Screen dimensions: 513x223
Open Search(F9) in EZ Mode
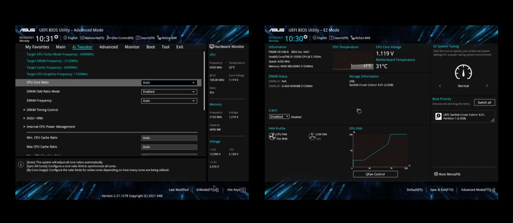[x=339, y=38]
